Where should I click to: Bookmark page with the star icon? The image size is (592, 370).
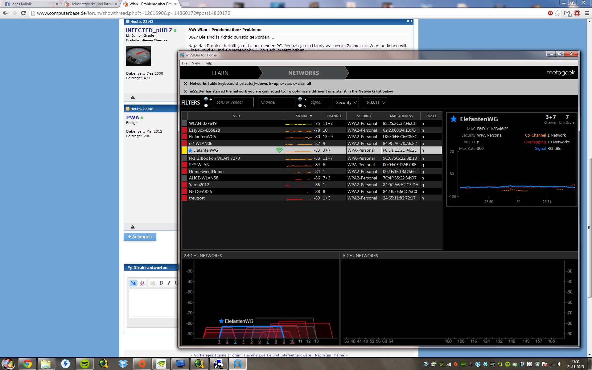(557, 13)
